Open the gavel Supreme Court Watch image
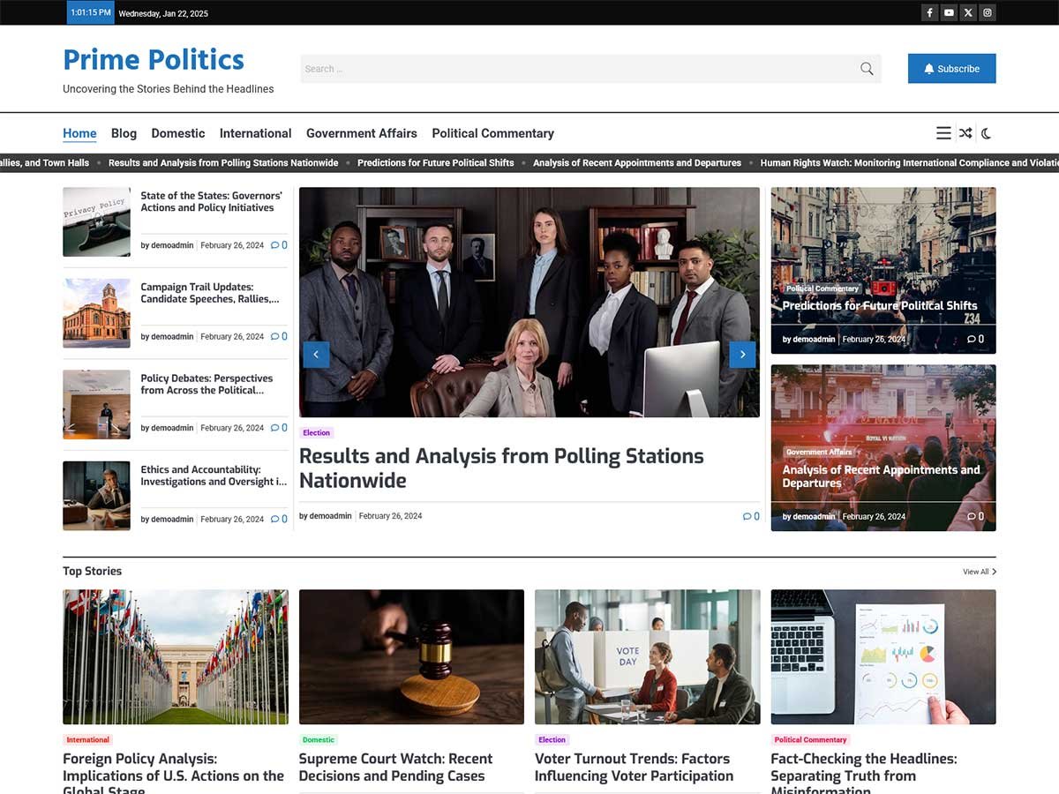 [411, 657]
